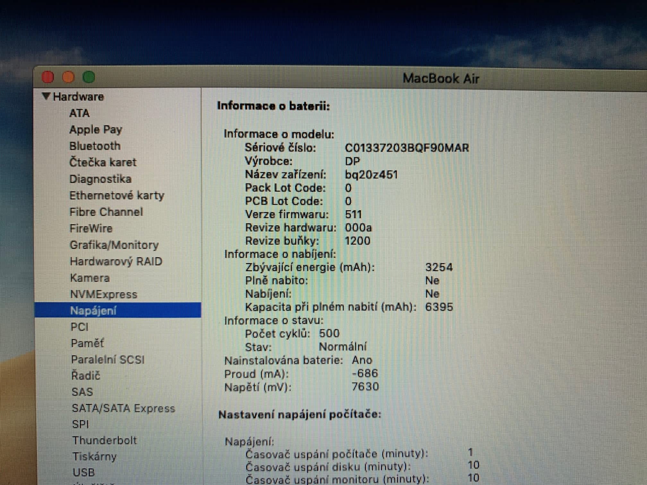Select Grafika/Monitory in sidebar
This screenshot has height=485, width=647.
coord(114,245)
